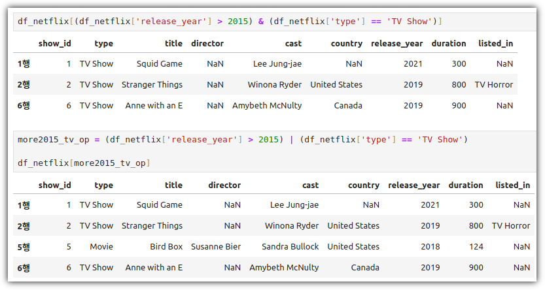
Task: Click the 'duration' header of the & filter table
Action: pos(449,44)
